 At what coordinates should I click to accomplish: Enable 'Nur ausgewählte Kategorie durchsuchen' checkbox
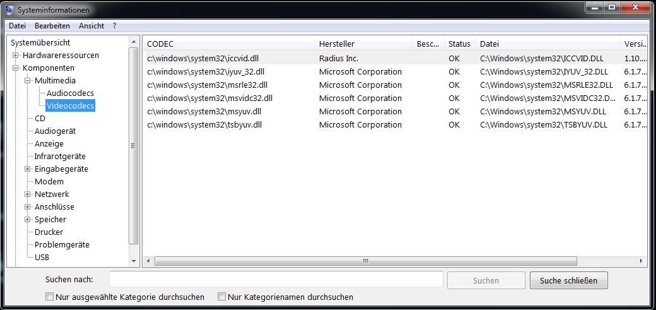50,297
